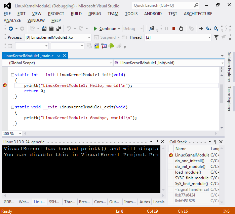
Task: Click the Attach to process icon
Action: pyautogui.click(x=152, y=29)
